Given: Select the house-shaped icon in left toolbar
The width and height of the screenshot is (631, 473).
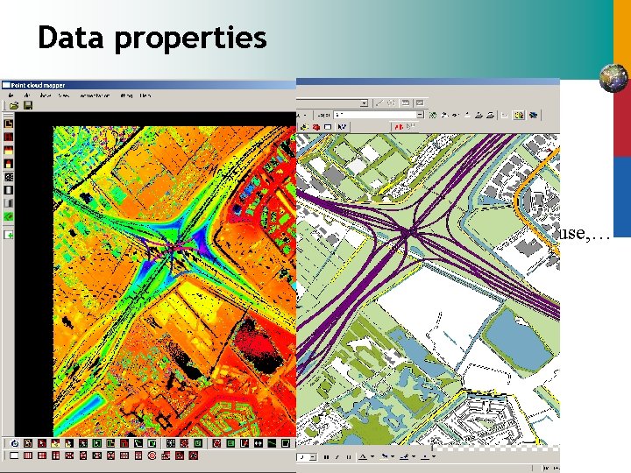Looking at the screenshot, I should coord(9,164).
